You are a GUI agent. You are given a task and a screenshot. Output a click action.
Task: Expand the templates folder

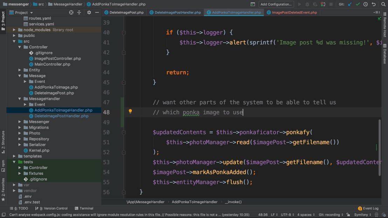pyautogui.click(x=14, y=156)
